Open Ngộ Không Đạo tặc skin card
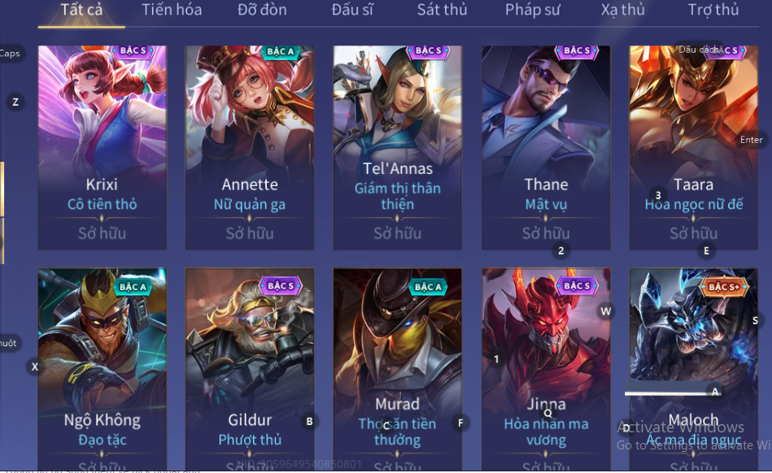Screen dimensions: 772x473 click(102, 369)
